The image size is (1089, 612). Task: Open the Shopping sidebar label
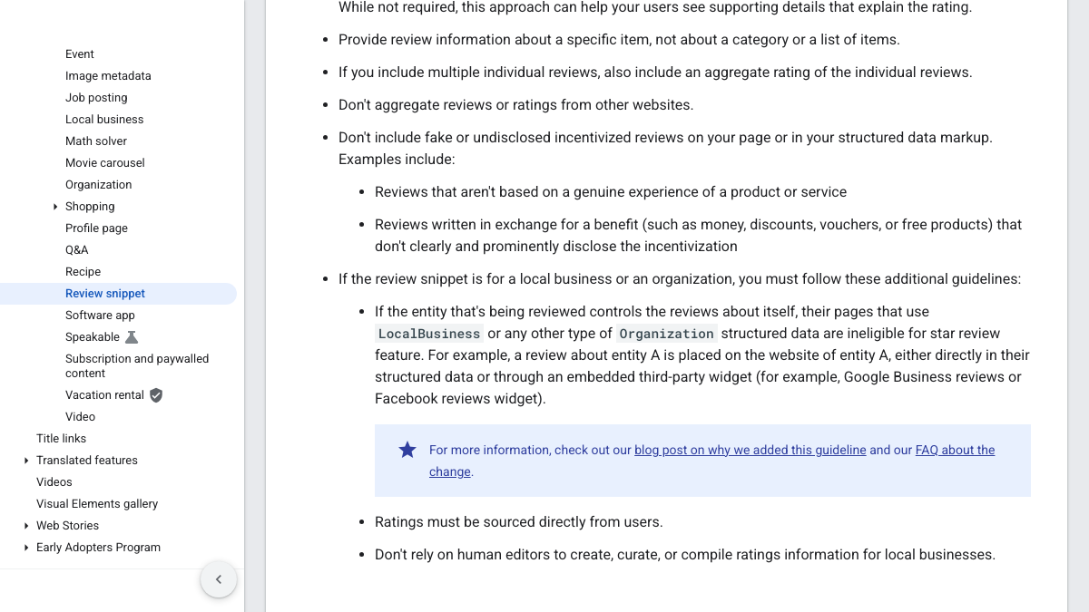90,207
